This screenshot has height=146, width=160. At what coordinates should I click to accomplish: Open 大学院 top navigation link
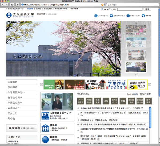tap(38, 9)
